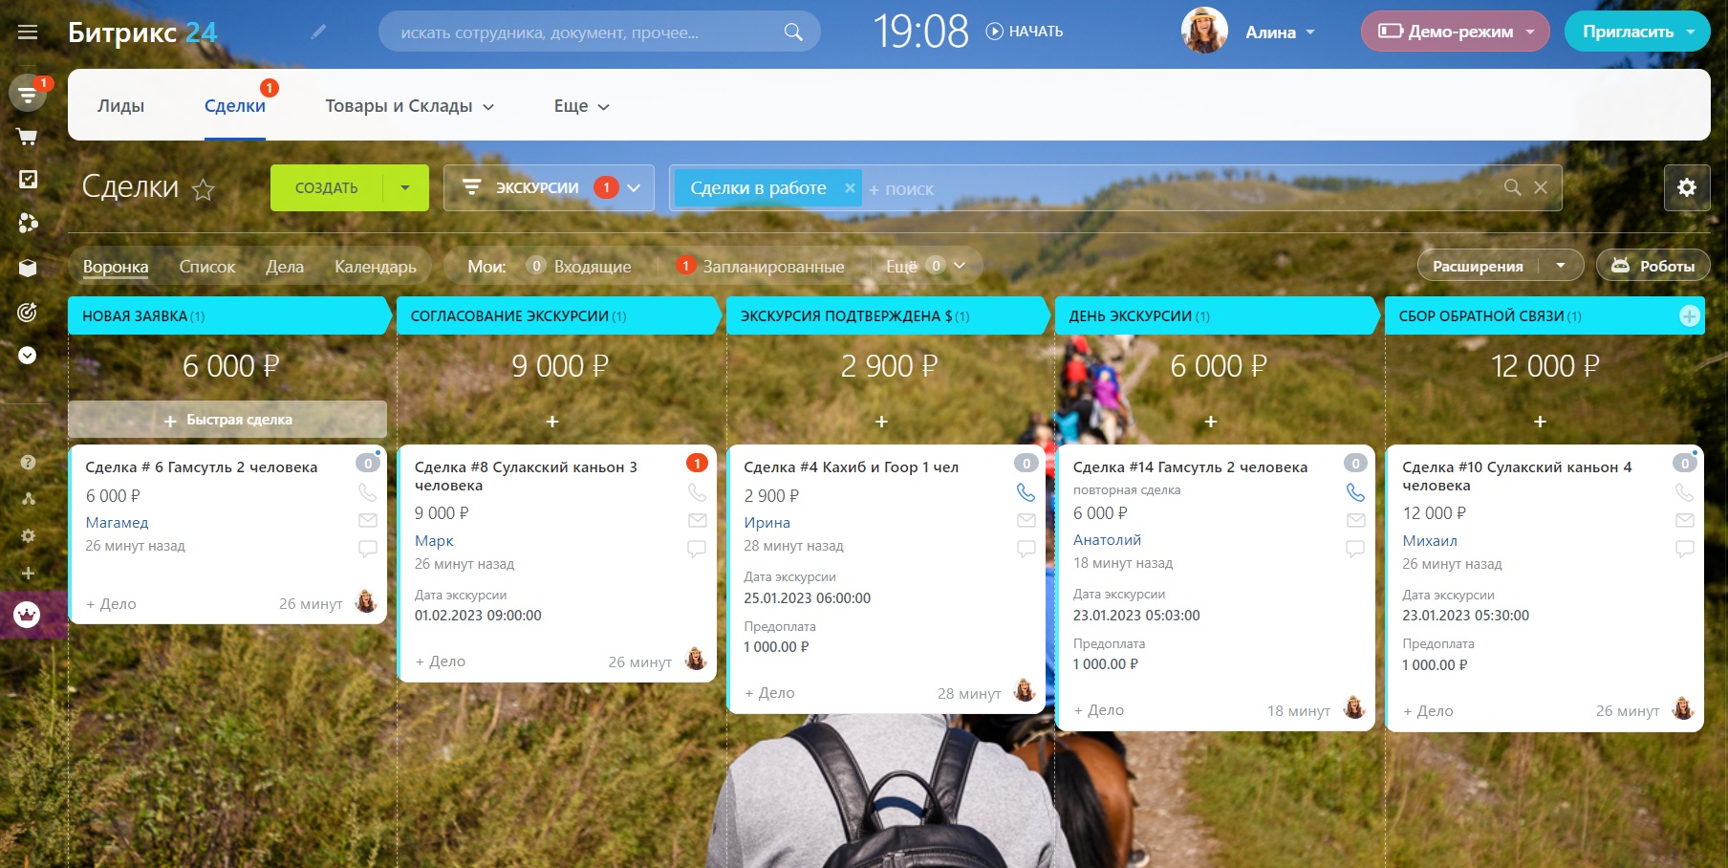Image resolution: width=1728 pixels, height=868 pixels.
Task: Add a deal in ЭКСКУРСИЯ ПОДТВЕРЖДЕНА column
Action: [x=881, y=422]
